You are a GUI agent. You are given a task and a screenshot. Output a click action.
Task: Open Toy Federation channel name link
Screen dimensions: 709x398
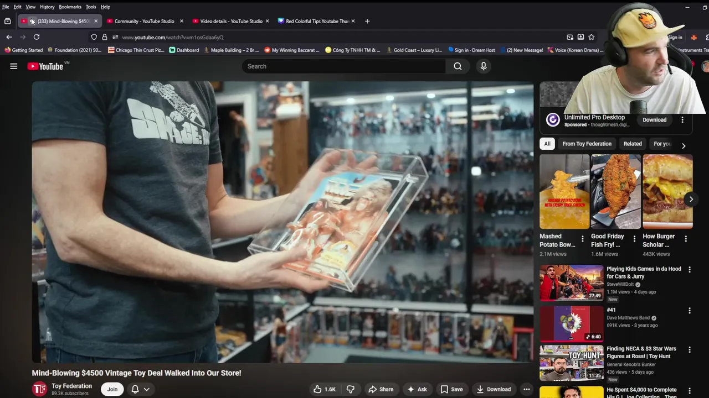coord(72,386)
